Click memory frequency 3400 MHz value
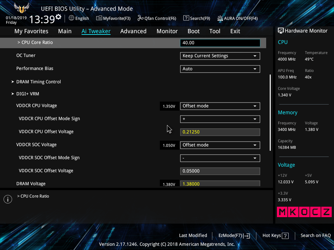334x250 pixels. [x=287, y=130]
